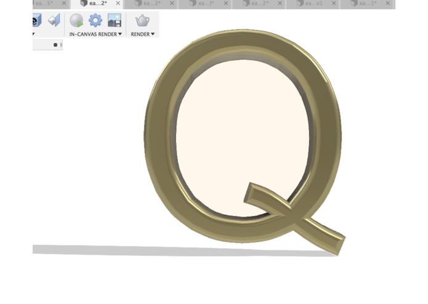Collapse the browser panel with the black dot
The width and height of the screenshot is (428, 304).
point(55,45)
